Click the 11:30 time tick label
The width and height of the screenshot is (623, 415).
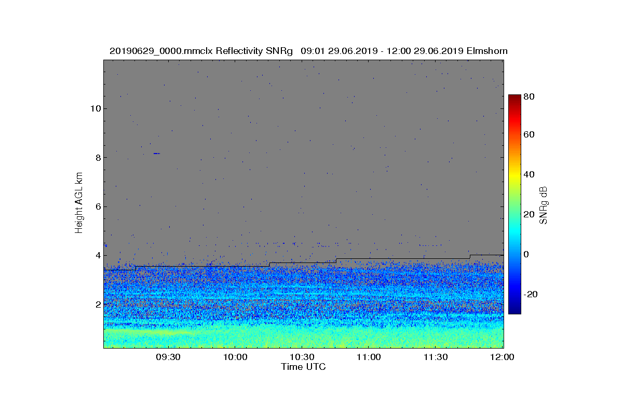pyautogui.click(x=436, y=357)
